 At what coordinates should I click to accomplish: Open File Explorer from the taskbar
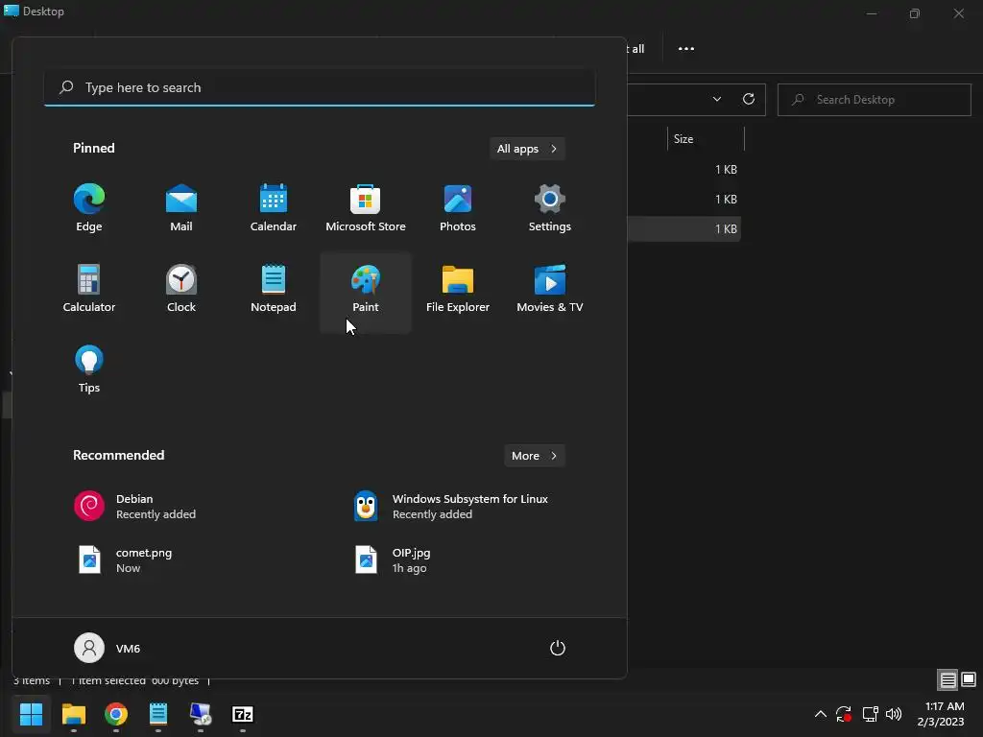coord(73,714)
